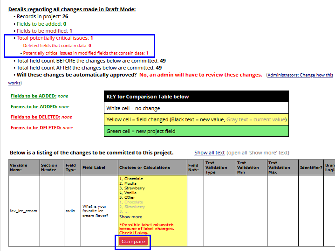The image size is (335, 251).
Task: Select the yellow field changed legend cell
Action: 196,119
